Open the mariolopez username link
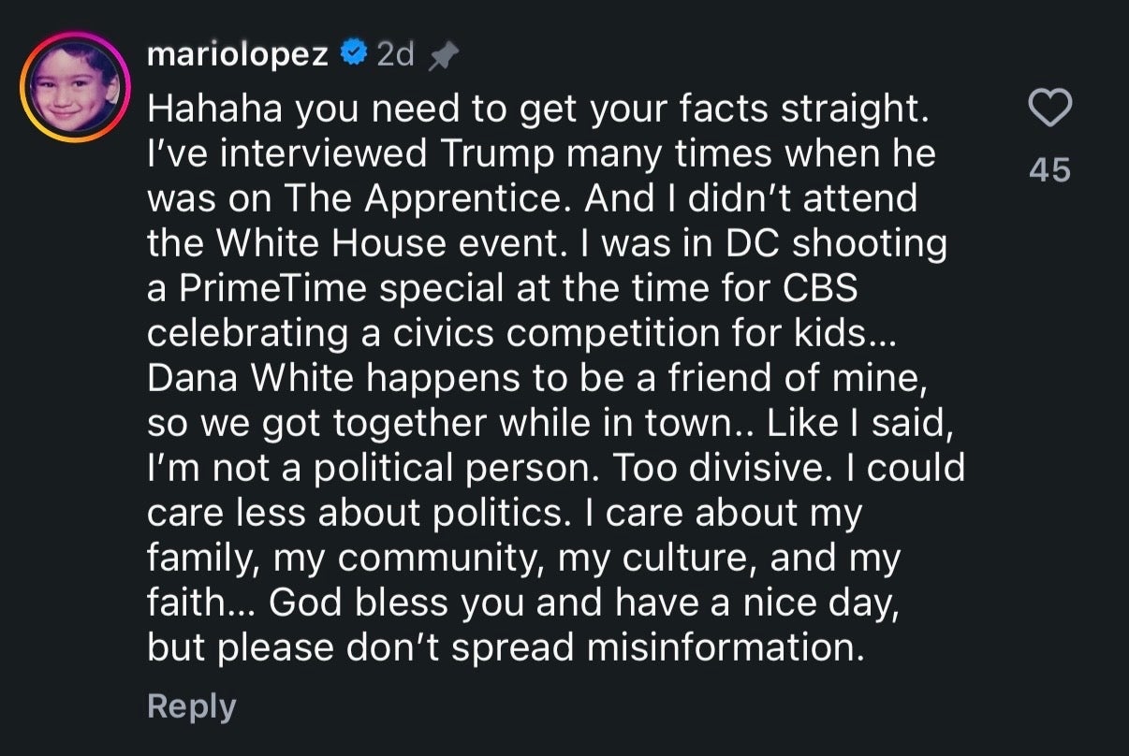Image resolution: width=1129 pixels, height=756 pixels. pyautogui.click(x=238, y=56)
